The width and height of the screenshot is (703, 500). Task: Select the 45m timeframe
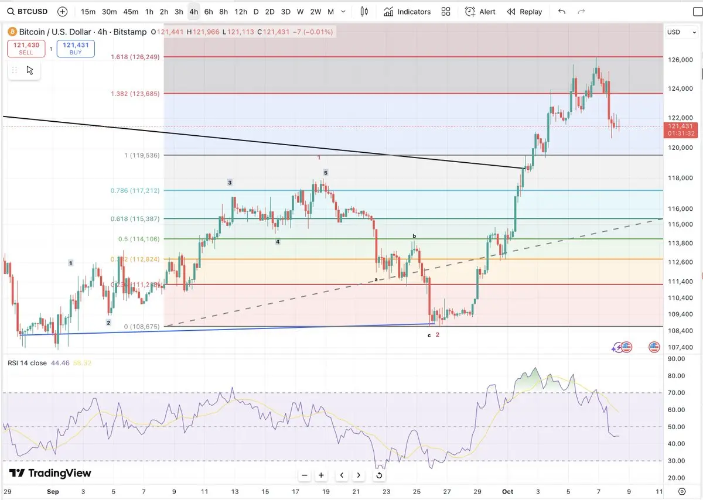pyautogui.click(x=131, y=12)
